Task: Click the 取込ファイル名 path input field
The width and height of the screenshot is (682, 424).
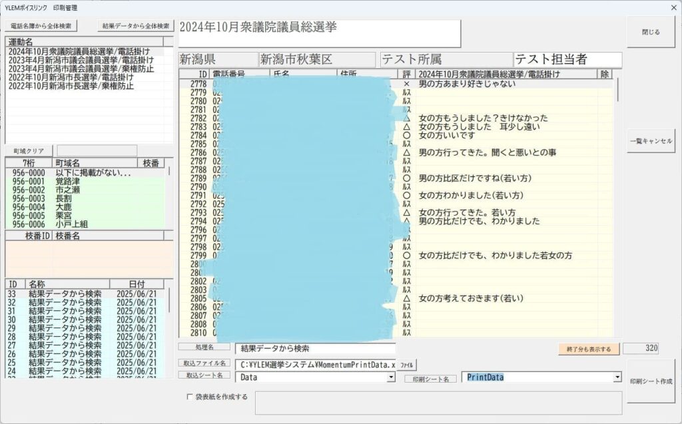Action: pyautogui.click(x=316, y=365)
